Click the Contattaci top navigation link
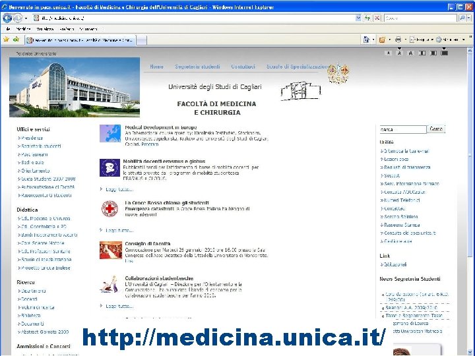The width and height of the screenshot is (475, 356). [243, 67]
